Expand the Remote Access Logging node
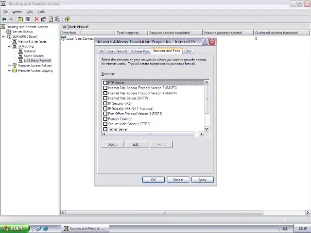 pyautogui.click(x=9, y=70)
